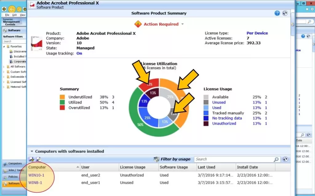Click the Policies navigation icon
Screen dimensions: 315x196
point(6,177)
